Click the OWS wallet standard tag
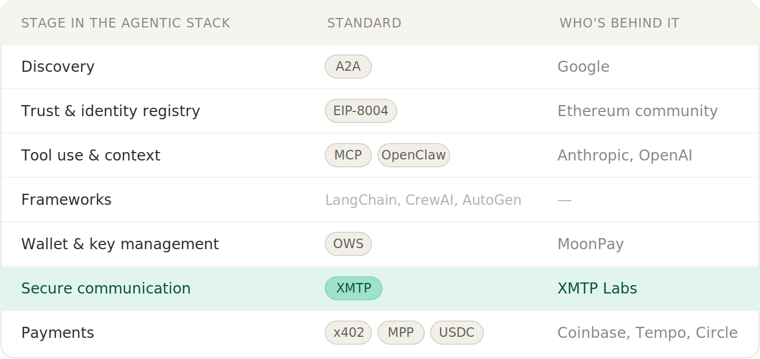 [x=348, y=244]
